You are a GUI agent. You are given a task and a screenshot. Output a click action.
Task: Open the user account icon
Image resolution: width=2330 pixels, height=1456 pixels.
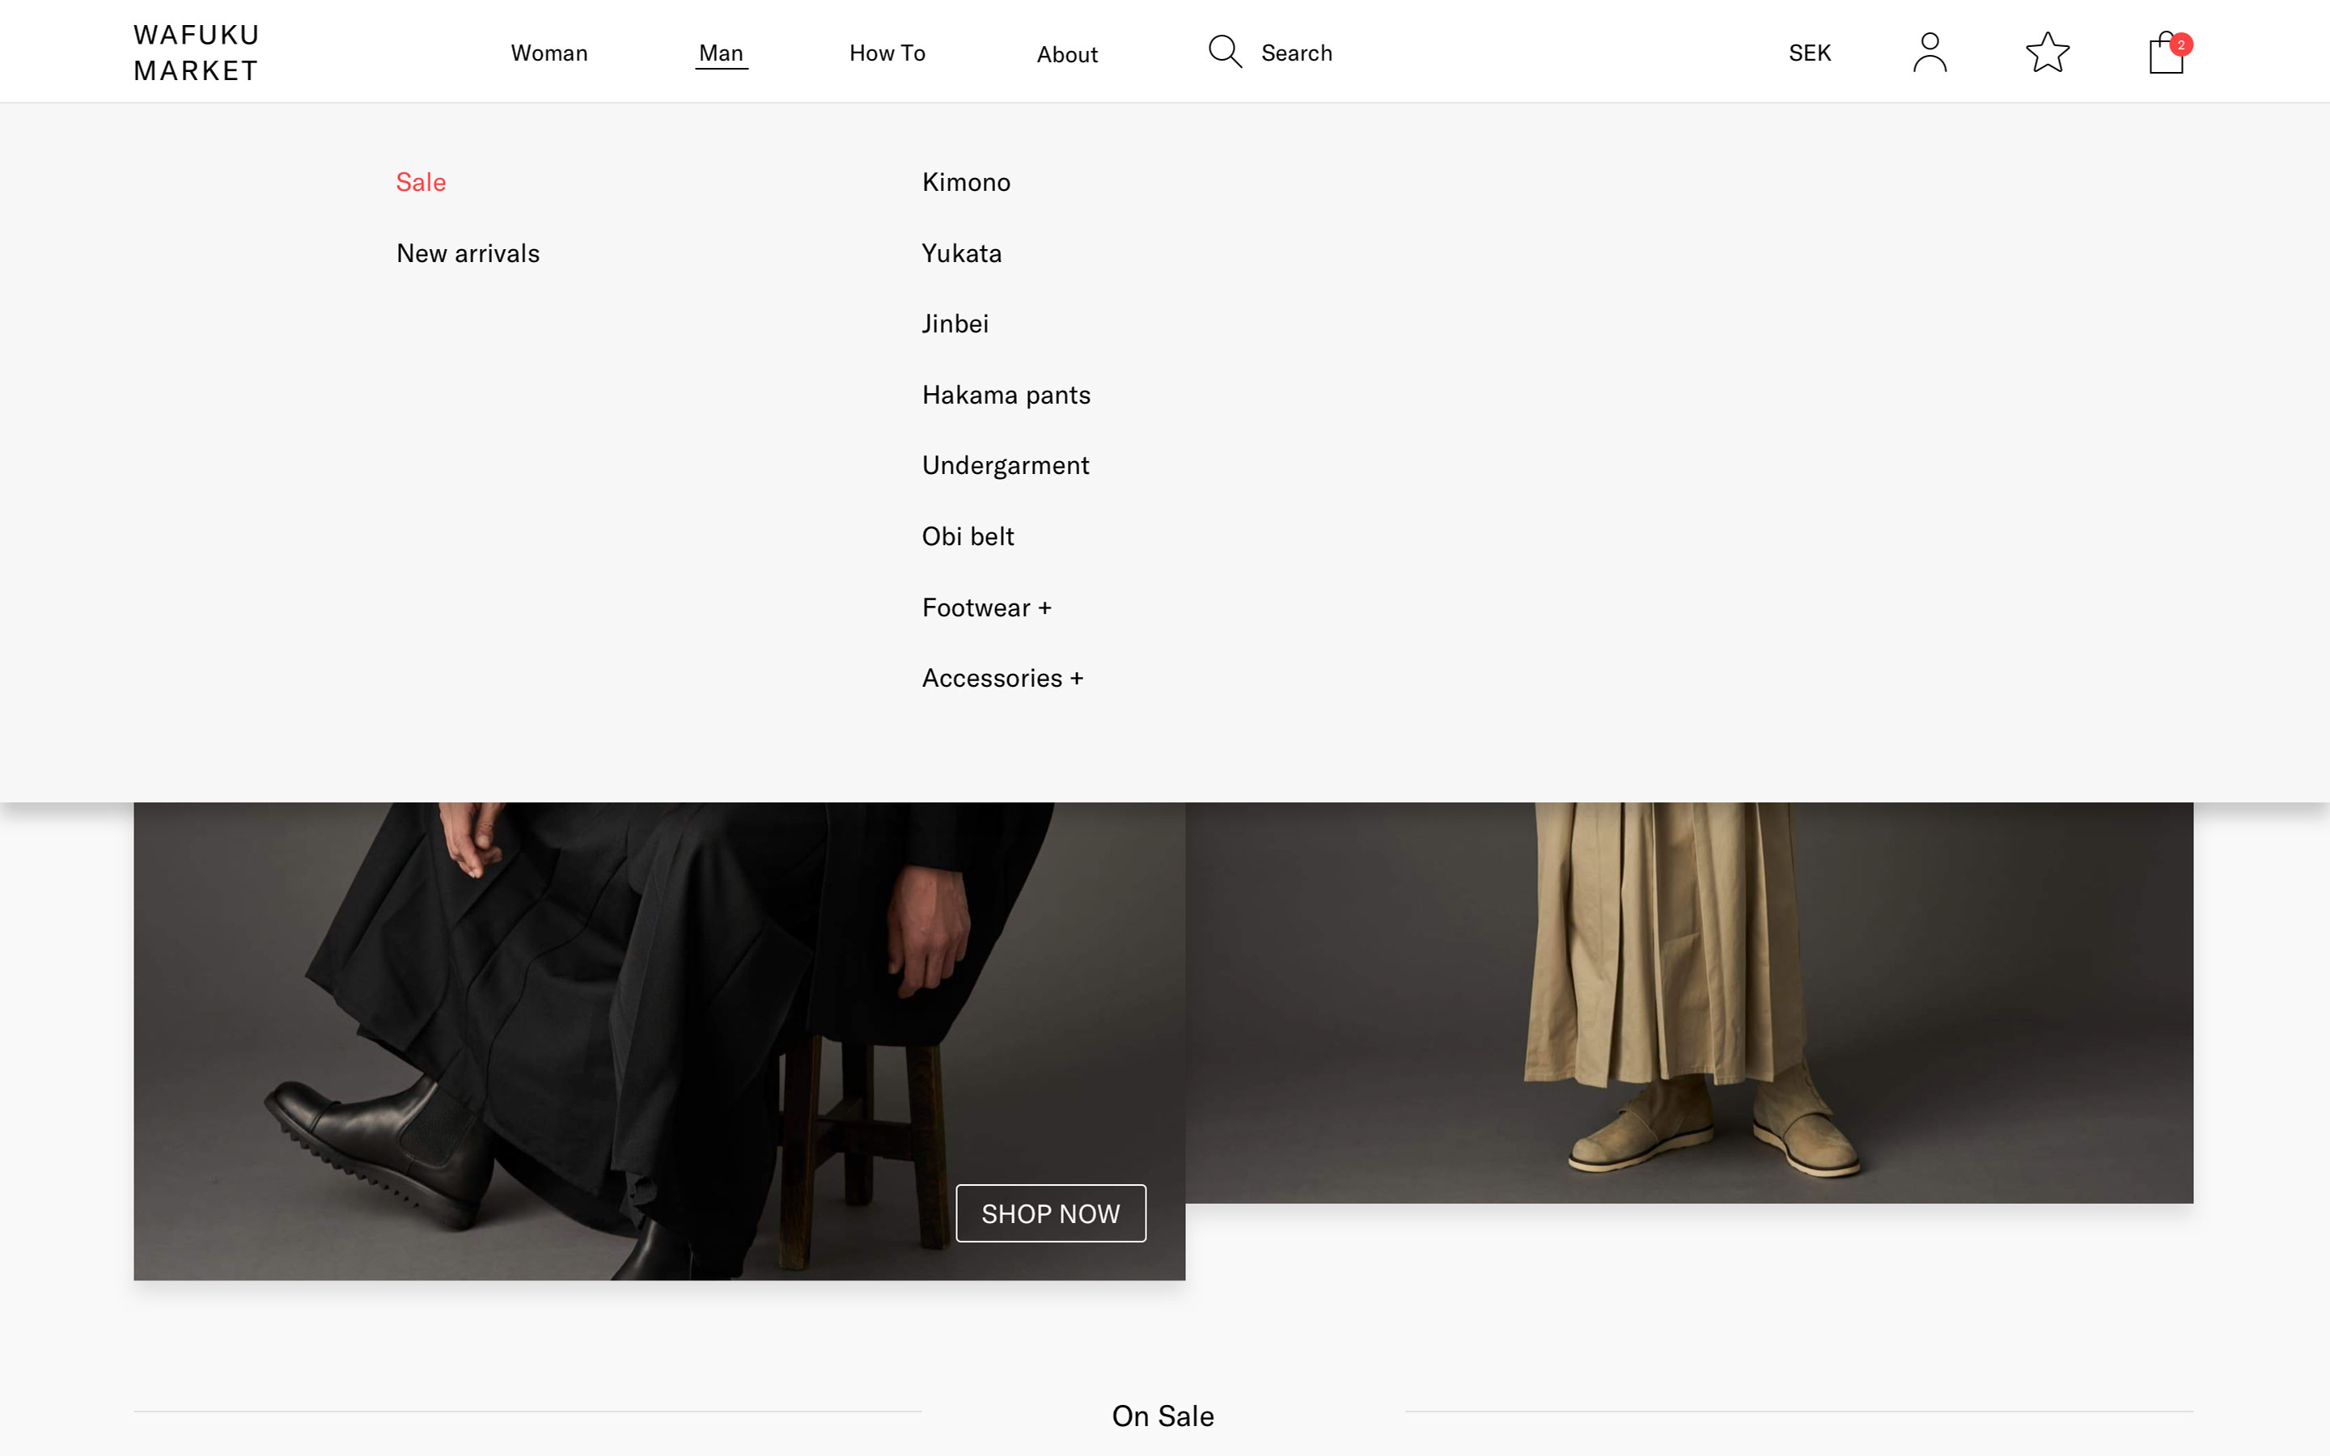(x=1930, y=52)
